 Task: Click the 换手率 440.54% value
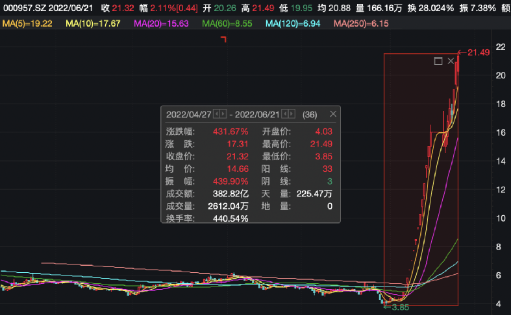(x=231, y=218)
